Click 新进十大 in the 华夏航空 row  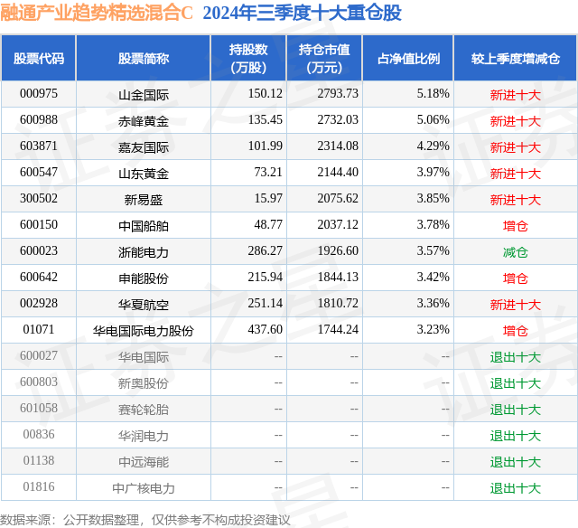516,305
